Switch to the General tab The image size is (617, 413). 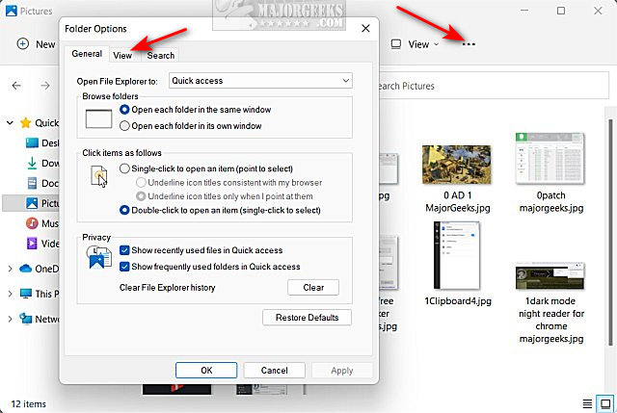coord(87,54)
